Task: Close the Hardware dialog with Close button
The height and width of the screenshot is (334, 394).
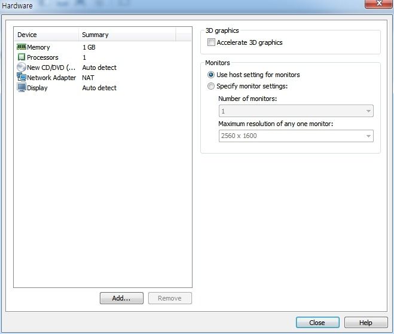Action: click(x=317, y=323)
